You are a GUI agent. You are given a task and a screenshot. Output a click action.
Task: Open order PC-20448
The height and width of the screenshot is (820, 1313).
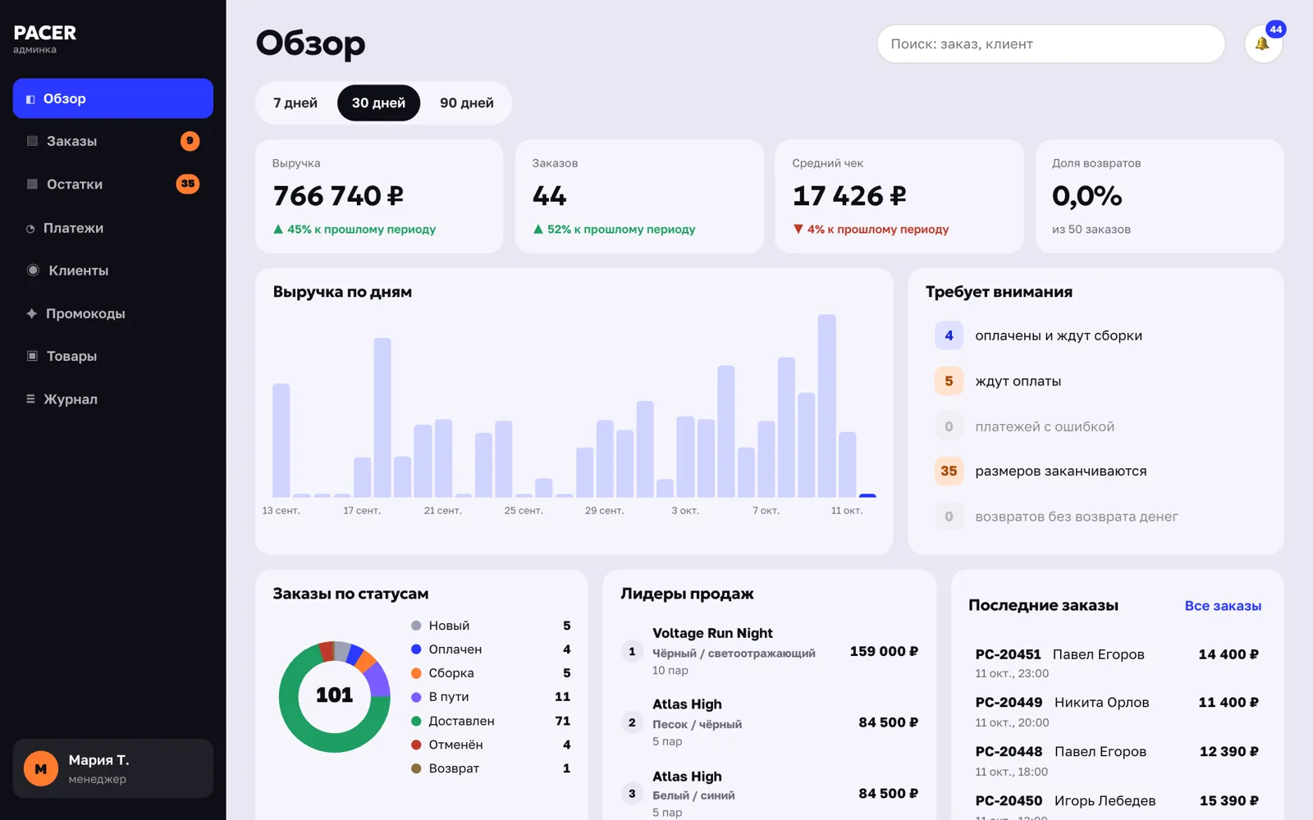coord(1117,761)
